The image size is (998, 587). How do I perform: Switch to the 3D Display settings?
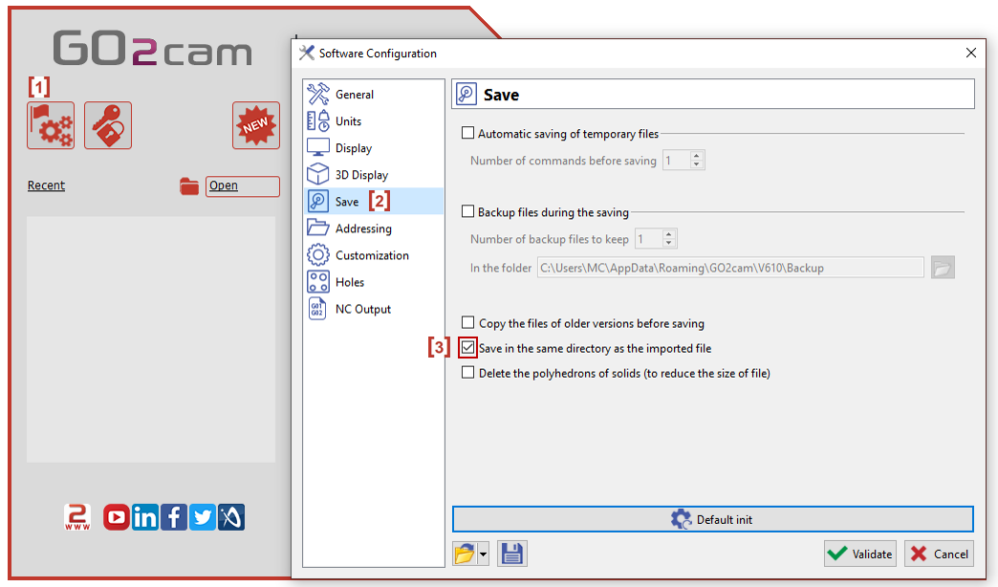coord(361,175)
